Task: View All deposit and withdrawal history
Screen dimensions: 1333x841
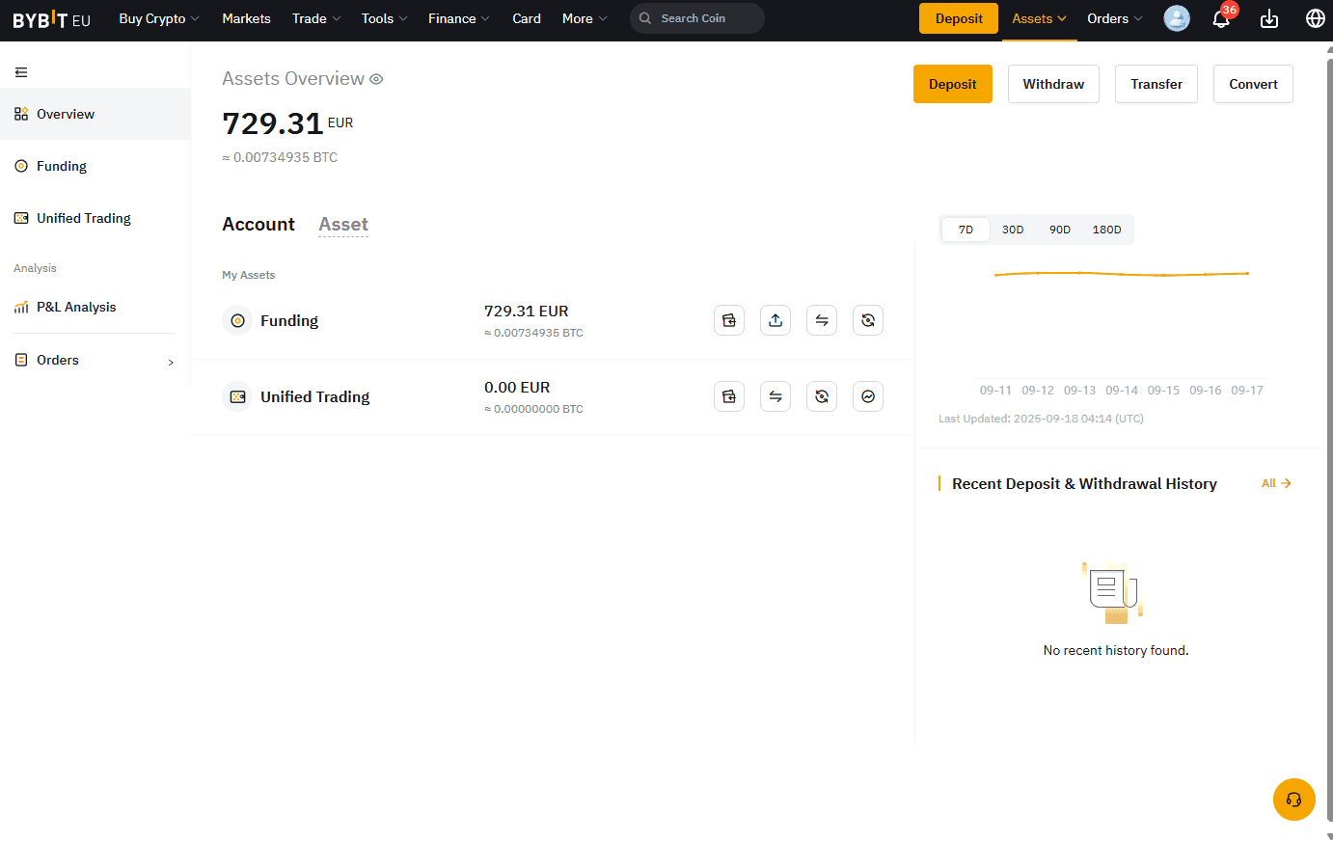Action: point(1275,483)
